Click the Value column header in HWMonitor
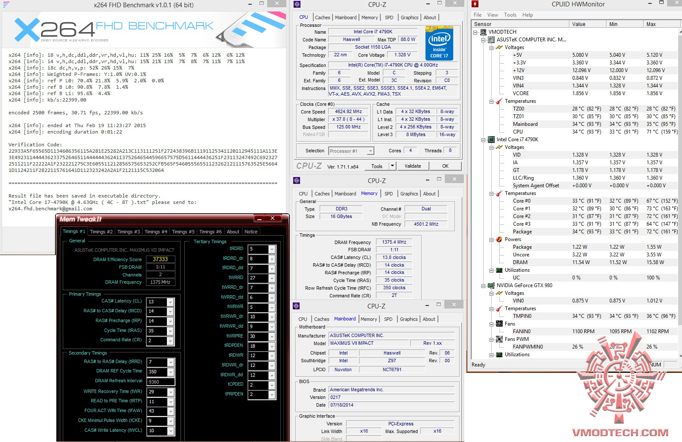The image size is (682, 442). 588,24
